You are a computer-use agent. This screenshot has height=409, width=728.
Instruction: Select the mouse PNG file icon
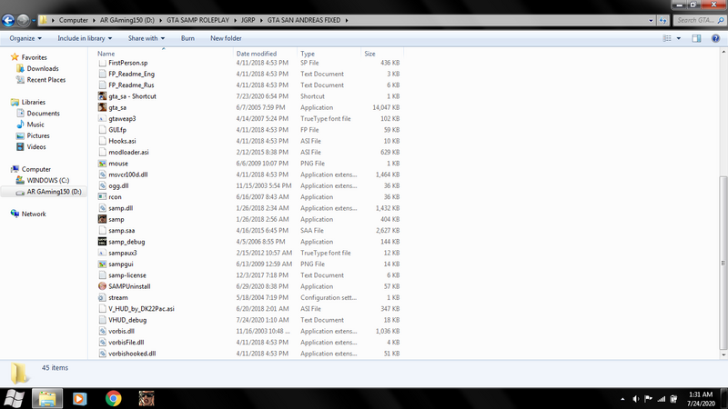click(102, 164)
